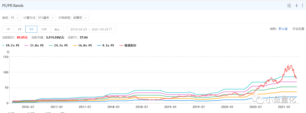Toggle the 31.8x PE legend series
The height and width of the screenshot is (113, 306).
(x=35, y=45)
